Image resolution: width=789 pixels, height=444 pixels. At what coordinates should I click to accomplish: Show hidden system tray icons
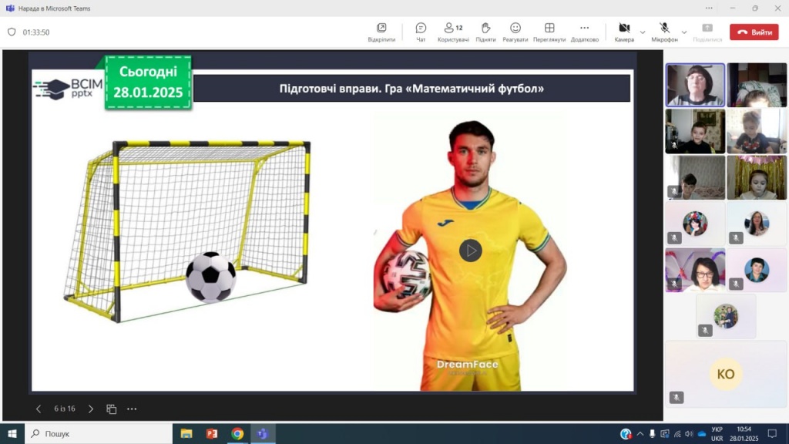tap(639, 433)
